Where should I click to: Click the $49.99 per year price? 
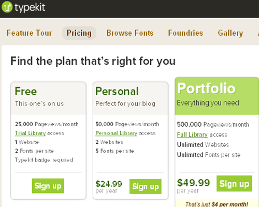coord(193,185)
